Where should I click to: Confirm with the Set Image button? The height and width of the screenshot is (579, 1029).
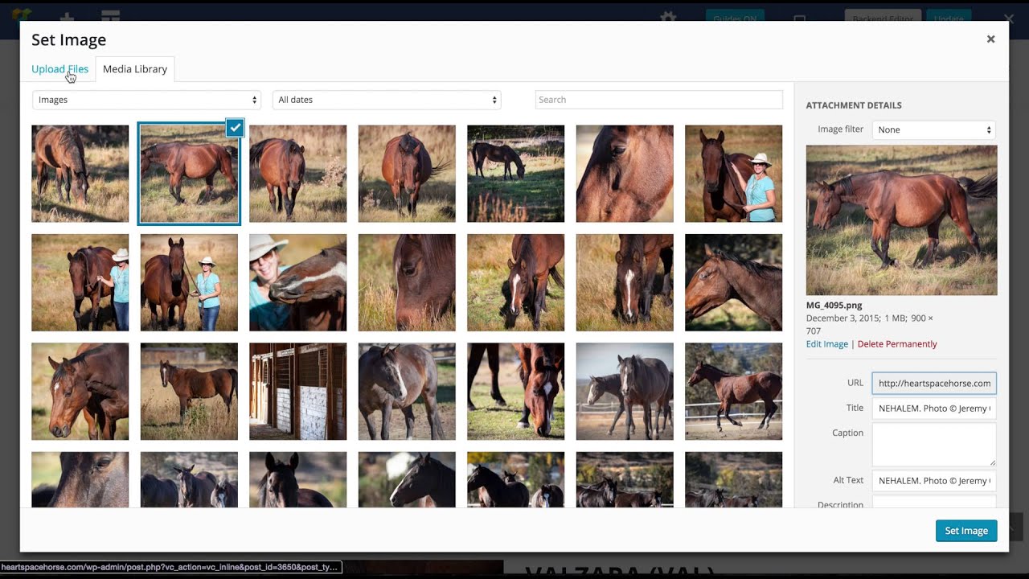966,531
